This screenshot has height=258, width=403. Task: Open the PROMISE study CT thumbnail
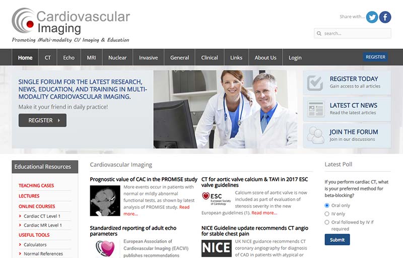click(105, 201)
